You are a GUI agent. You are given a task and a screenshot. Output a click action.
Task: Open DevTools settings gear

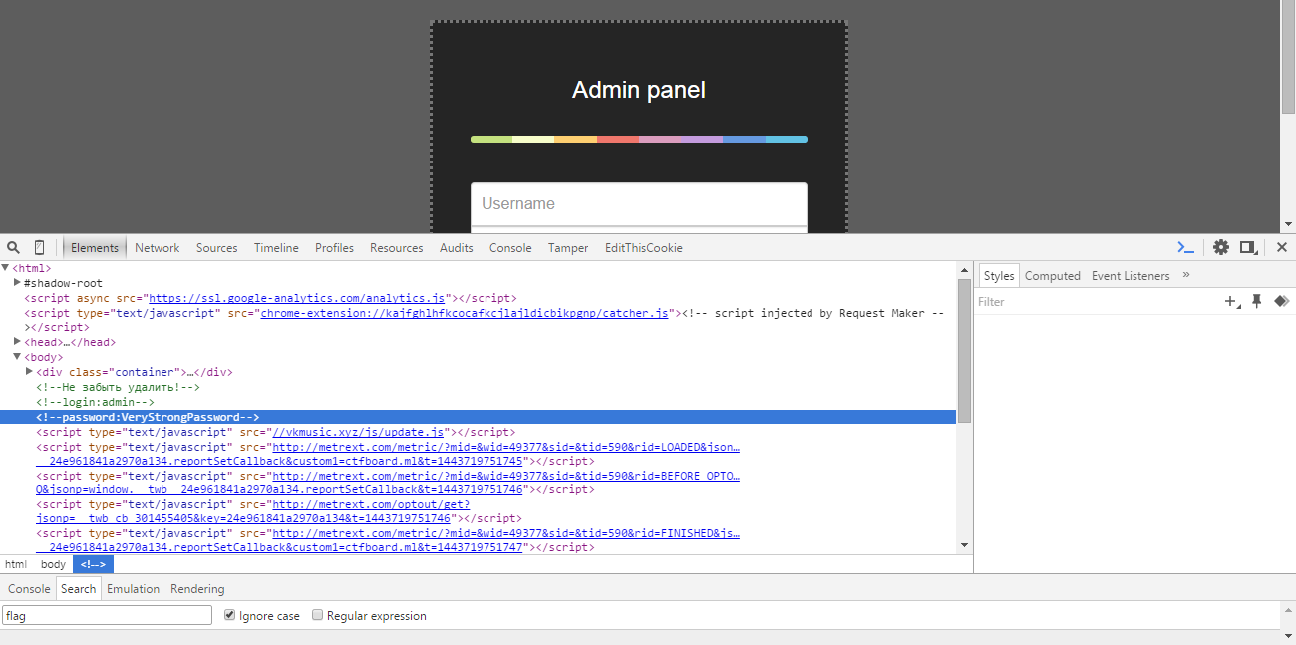[x=1220, y=248]
